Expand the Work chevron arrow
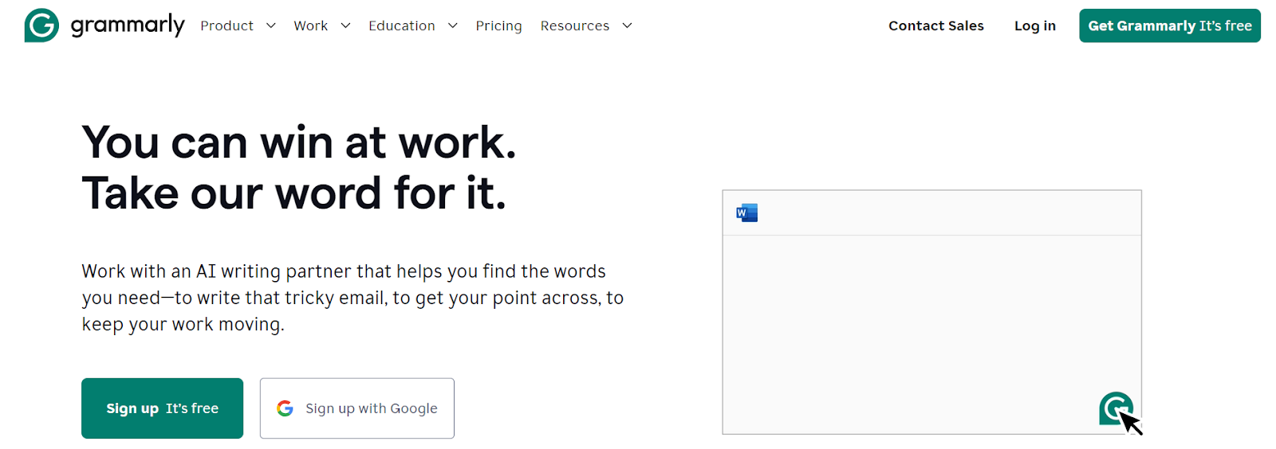1276x449 pixels. click(x=345, y=25)
